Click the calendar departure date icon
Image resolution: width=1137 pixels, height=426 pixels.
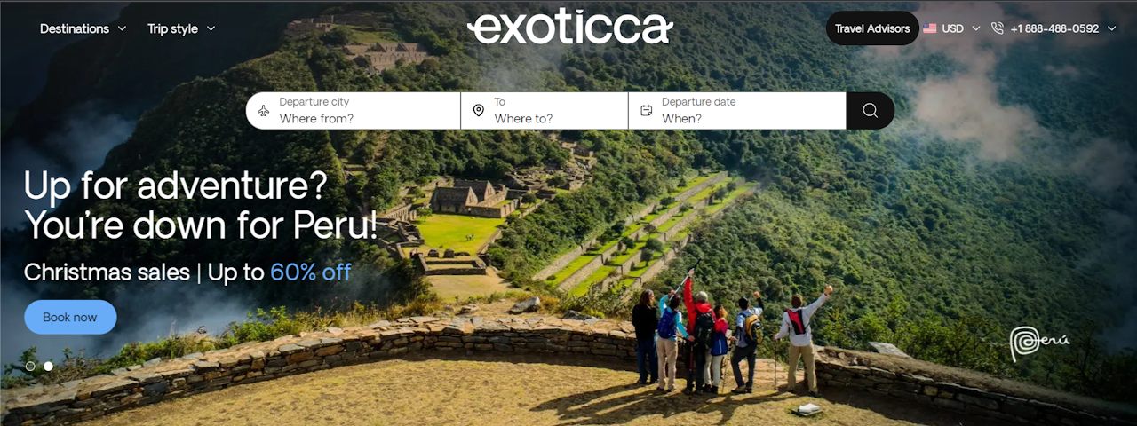pyautogui.click(x=646, y=111)
